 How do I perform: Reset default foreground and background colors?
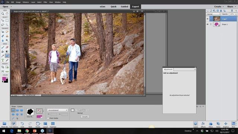(3, 82)
